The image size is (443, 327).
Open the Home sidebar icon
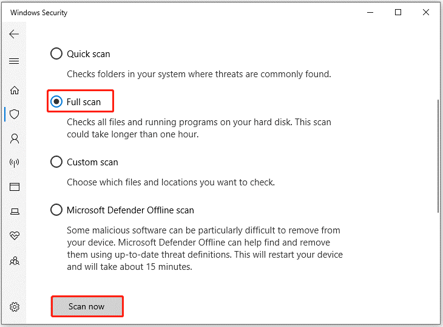click(x=15, y=90)
